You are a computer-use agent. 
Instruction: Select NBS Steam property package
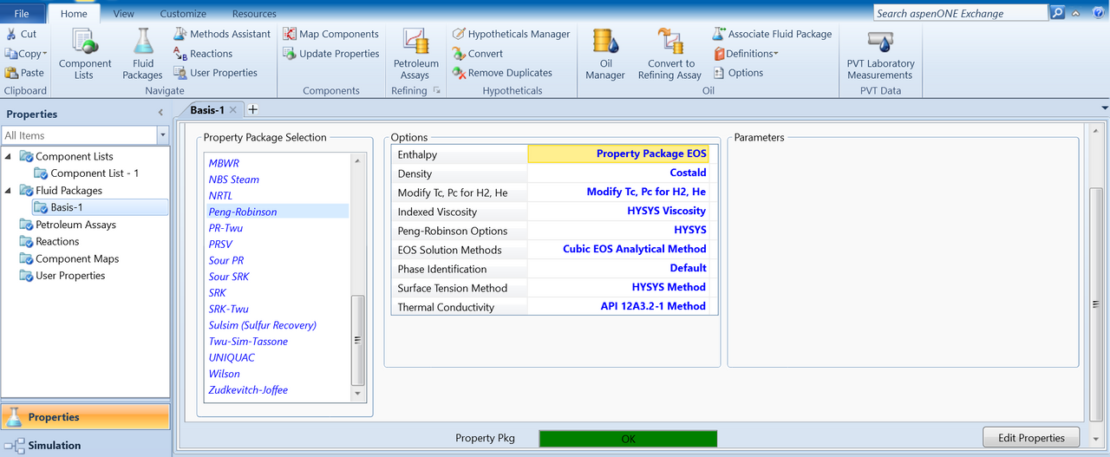click(x=234, y=180)
